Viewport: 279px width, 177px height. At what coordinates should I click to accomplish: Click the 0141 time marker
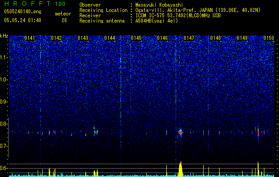point(30,38)
